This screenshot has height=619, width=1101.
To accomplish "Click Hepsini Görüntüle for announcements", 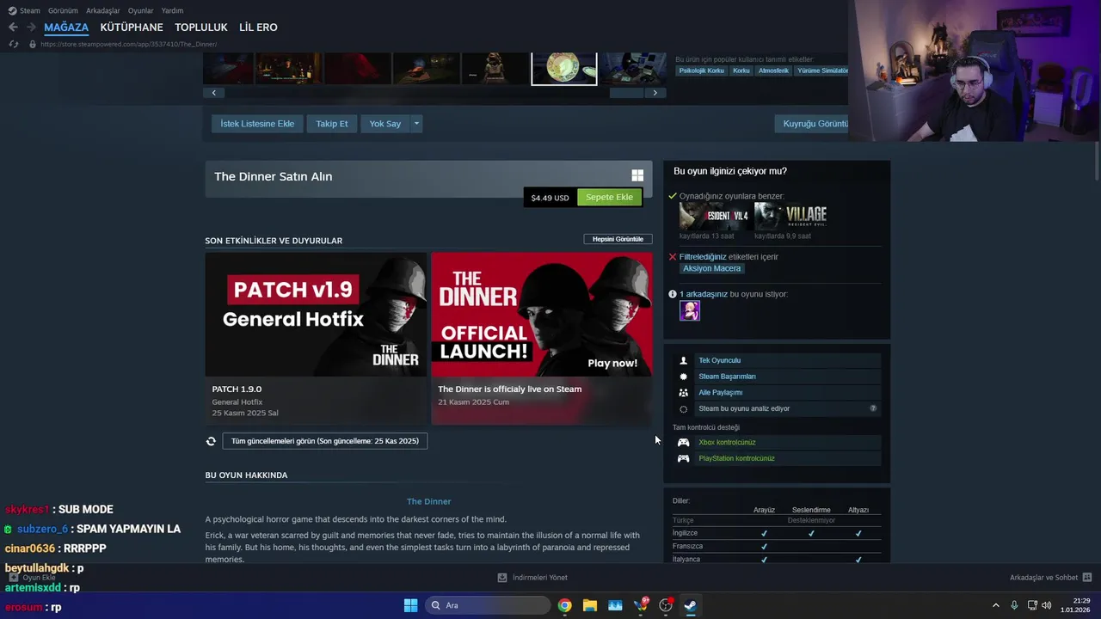I will click(x=618, y=239).
